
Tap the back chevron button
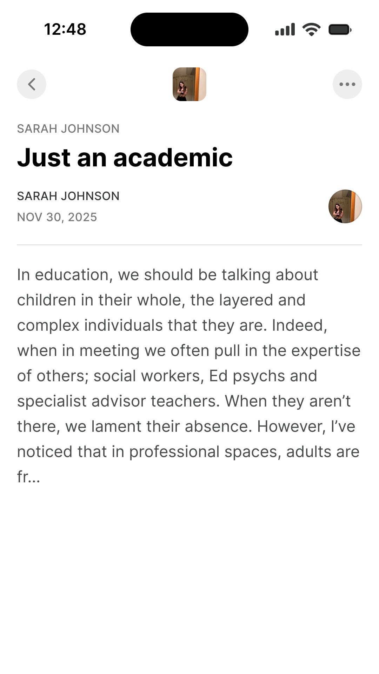pos(32,84)
